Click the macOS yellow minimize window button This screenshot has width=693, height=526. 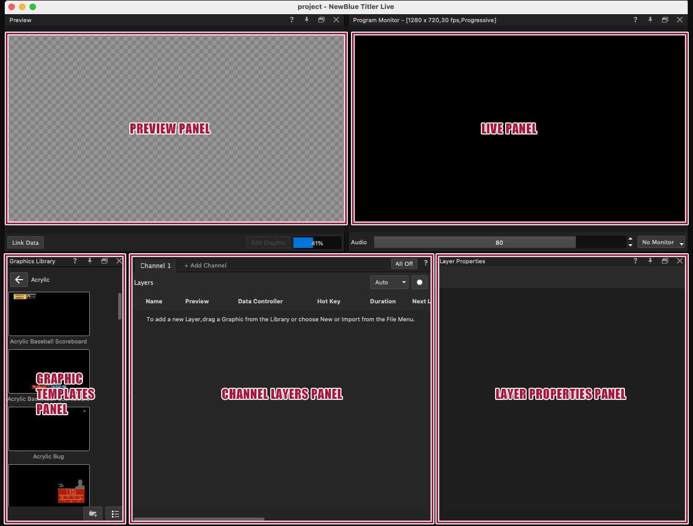click(22, 7)
